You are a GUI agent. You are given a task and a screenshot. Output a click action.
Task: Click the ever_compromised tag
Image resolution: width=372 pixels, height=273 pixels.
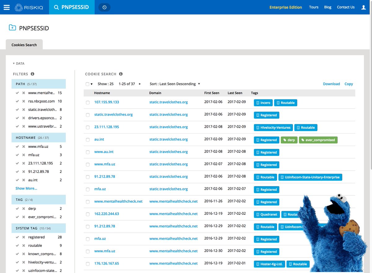click(318, 140)
